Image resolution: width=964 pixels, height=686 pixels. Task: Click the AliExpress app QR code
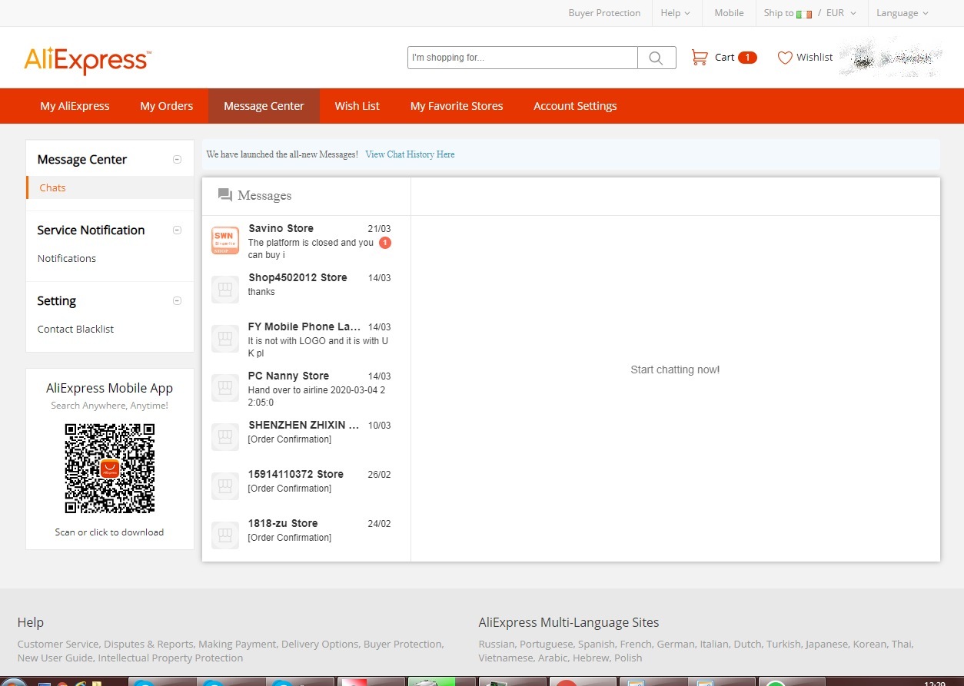pos(110,468)
